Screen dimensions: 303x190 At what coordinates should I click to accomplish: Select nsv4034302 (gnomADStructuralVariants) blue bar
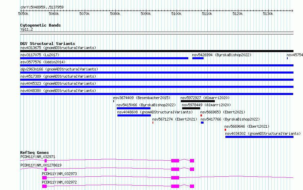pos(259,137)
